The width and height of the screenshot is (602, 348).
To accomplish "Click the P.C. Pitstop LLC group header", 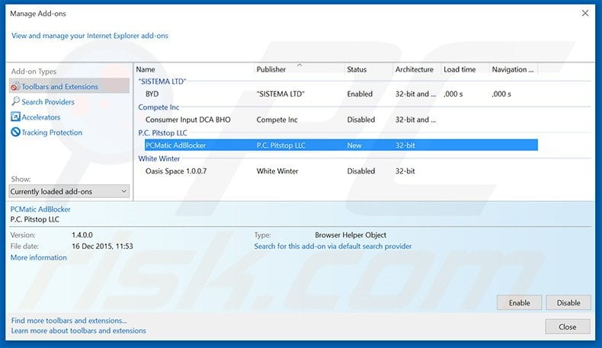I will coord(163,132).
